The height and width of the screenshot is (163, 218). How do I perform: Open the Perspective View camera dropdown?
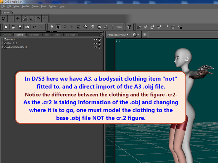tap(118, 35)
